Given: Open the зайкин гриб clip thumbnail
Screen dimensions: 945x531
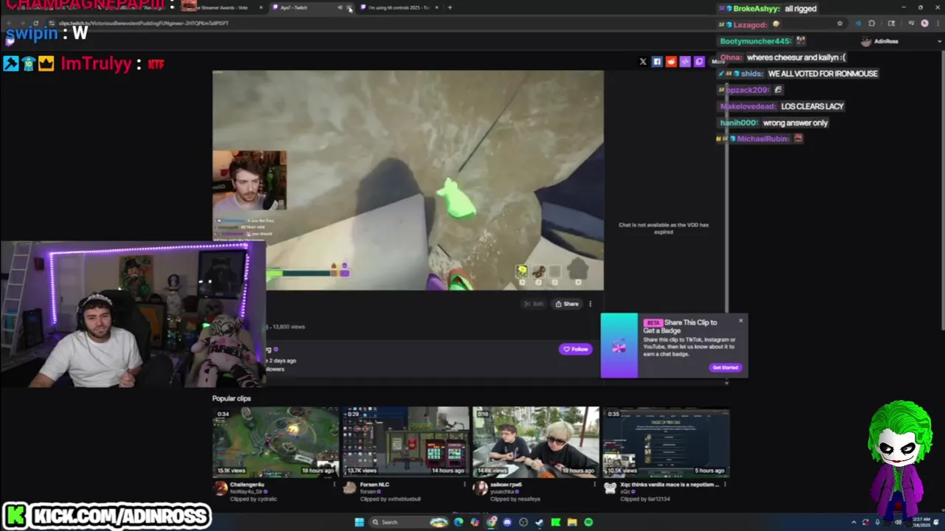Looking at the screenshot, I should (x=535, y=442).
